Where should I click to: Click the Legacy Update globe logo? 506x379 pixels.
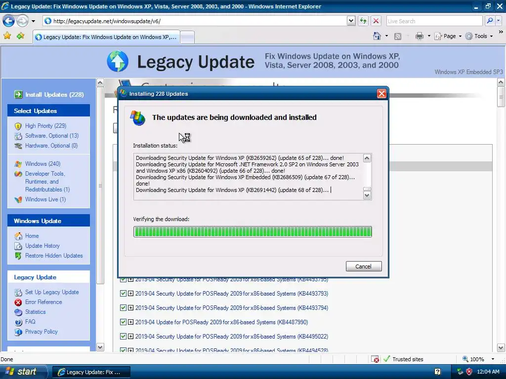[x=118, y=61]
